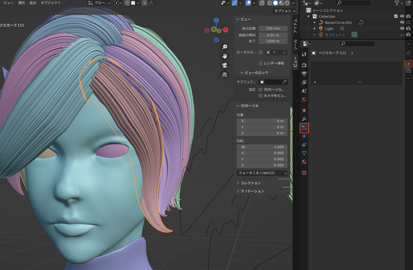Select wireframe shading mode
Image resolution: width=413 pixels, height=270 pixels.
coord(269,3)
